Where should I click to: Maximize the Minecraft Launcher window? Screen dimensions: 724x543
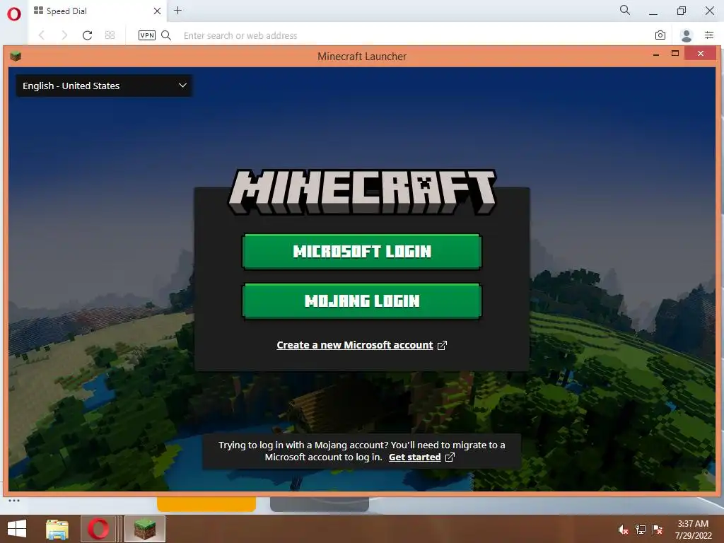click(x=675, y=54)
